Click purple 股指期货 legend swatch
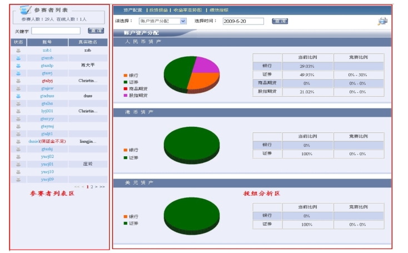Image resolution: width=408 pixels, height=253 pixels. tap(126, 95)
